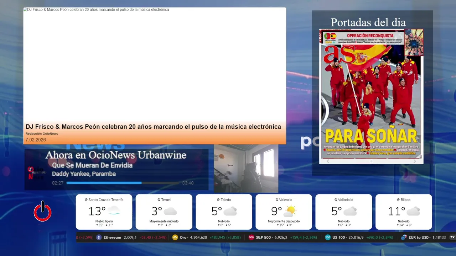
Task: Click the Niebla ligera condition text
Action: pyautogui.click(x=104, y=221)
